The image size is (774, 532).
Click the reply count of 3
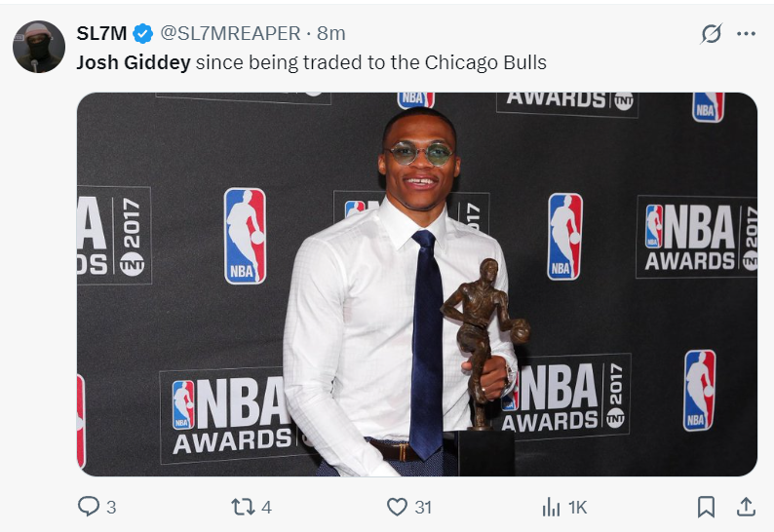(x=111, y=507)
